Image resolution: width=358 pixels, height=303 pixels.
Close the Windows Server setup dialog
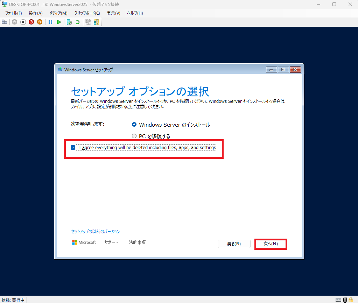coord(295,70)
